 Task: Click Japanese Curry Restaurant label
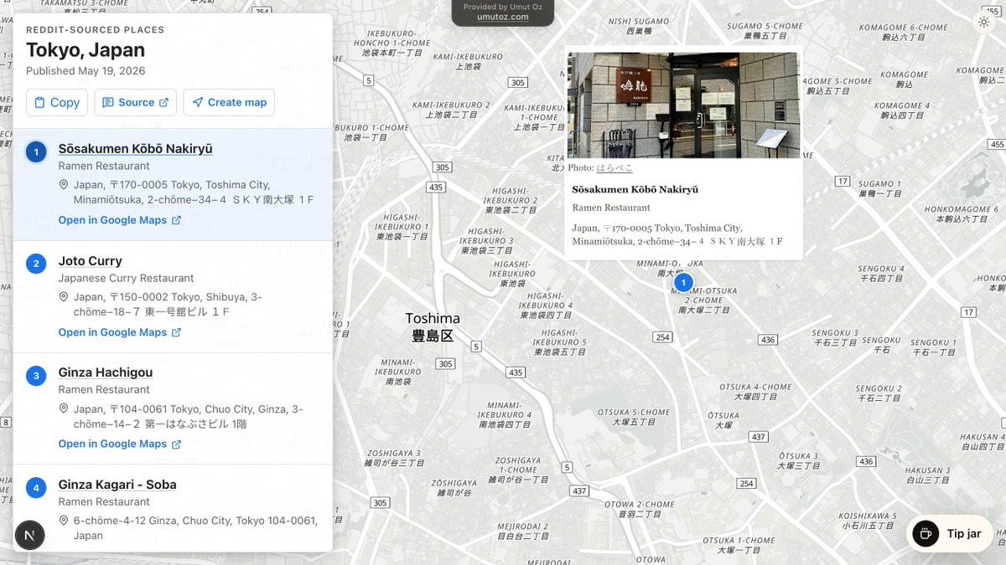126,278
